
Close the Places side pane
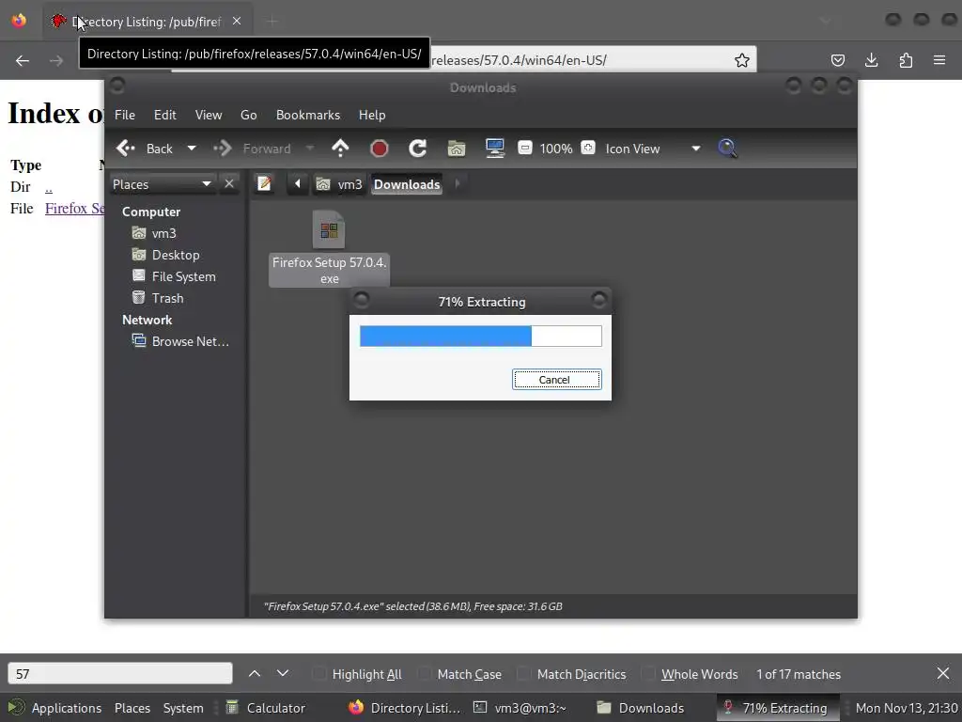pyautogui.click(x=229, y=184)
